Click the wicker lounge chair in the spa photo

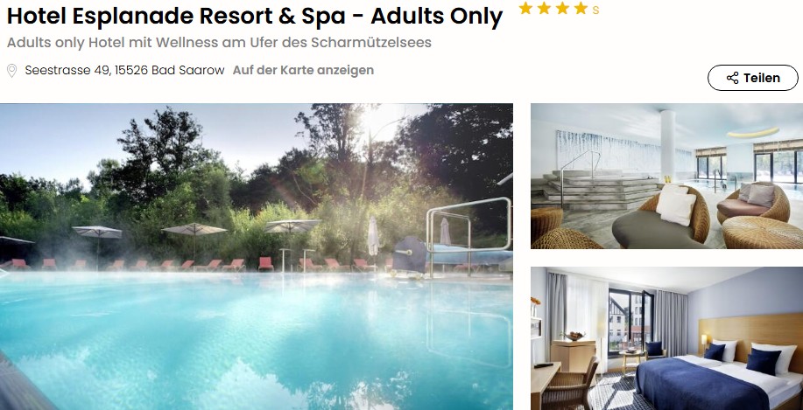(x=661, y=216)
